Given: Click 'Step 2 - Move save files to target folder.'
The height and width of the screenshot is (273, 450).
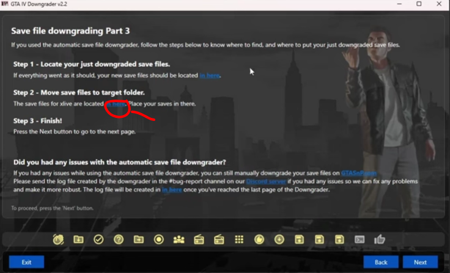Looking at the screenshot, I should [x=79, y=93].
